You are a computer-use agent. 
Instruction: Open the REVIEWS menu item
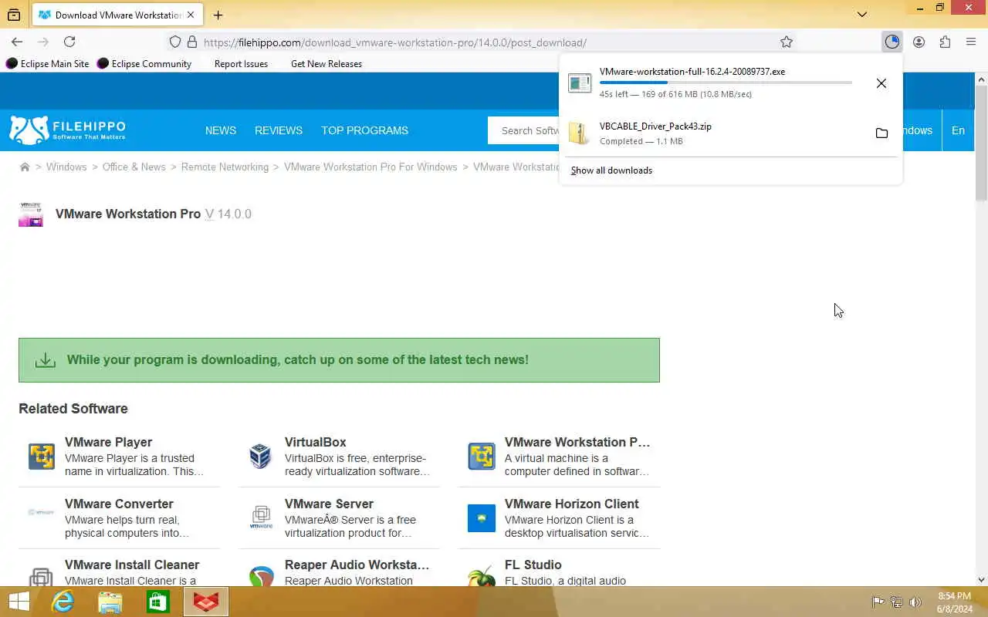point(279,130)
